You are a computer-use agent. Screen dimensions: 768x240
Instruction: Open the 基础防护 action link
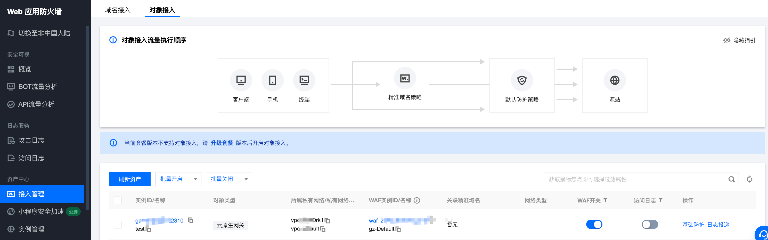pos(693,225)
